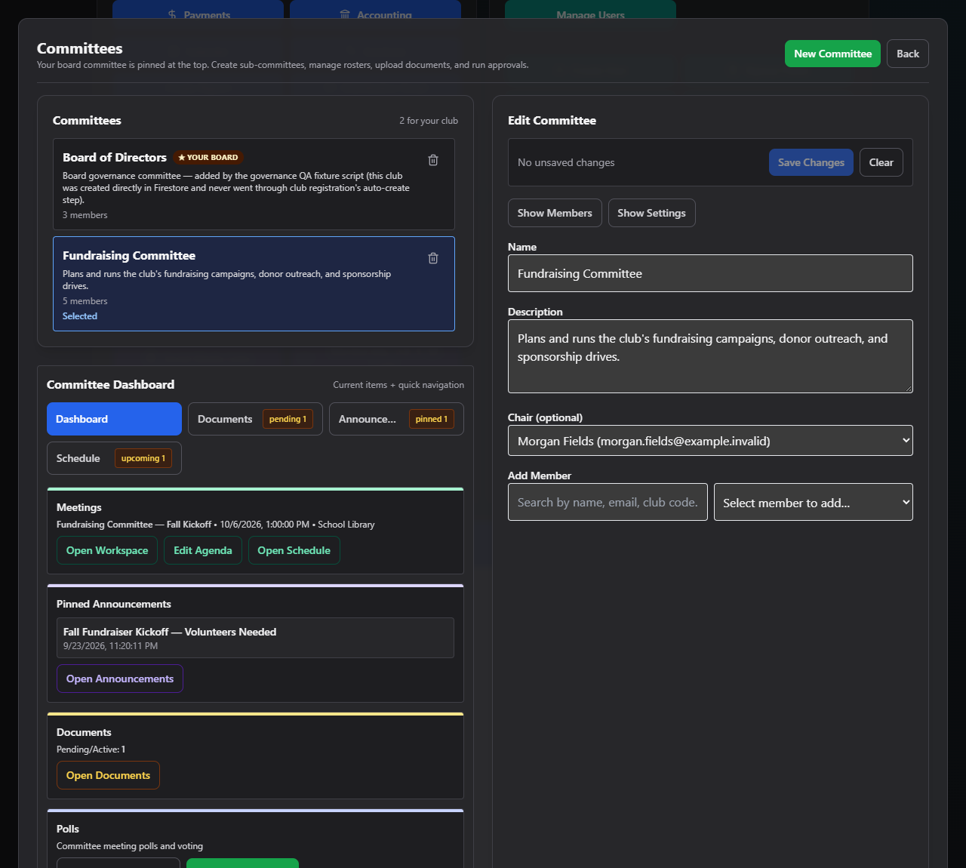Click the '5 members' count text
Screen dimensions: 966x868
(x=85, y=301)
